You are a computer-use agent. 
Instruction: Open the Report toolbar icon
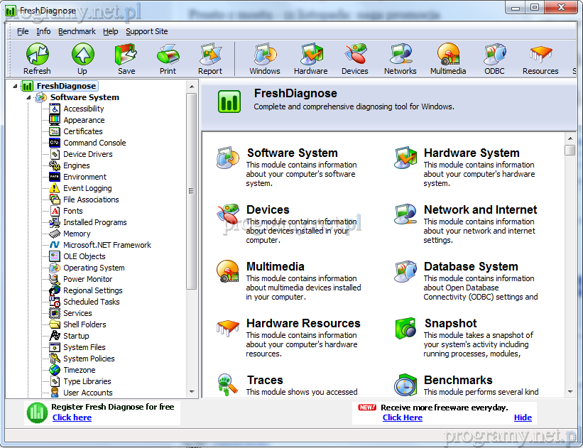(x=210, y=55)
